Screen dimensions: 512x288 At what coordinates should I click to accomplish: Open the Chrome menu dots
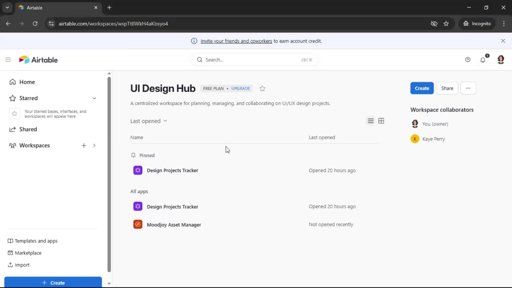click(x=504, y=24)
